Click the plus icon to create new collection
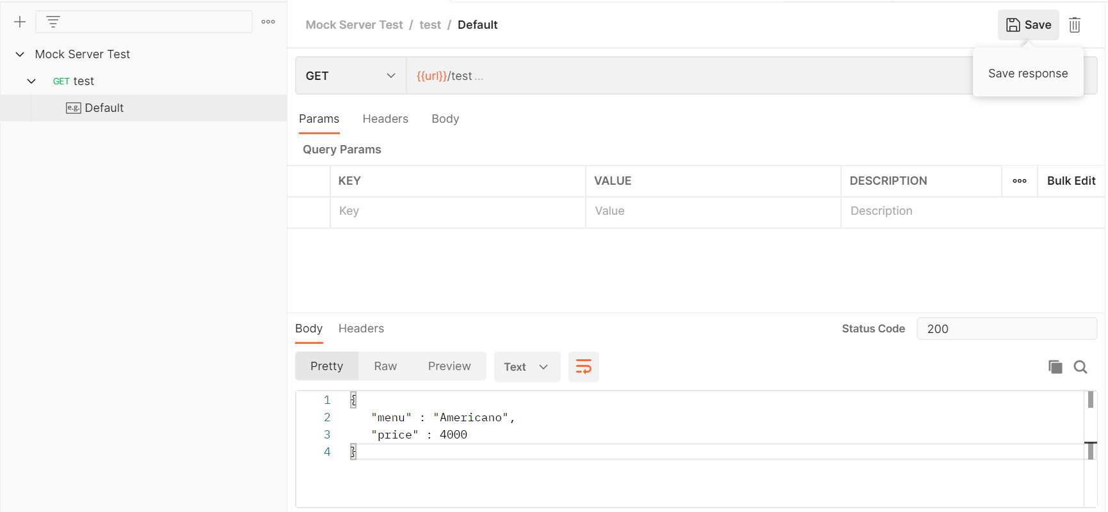This screenshot has height=512, width=1108. tap(20, 22)
